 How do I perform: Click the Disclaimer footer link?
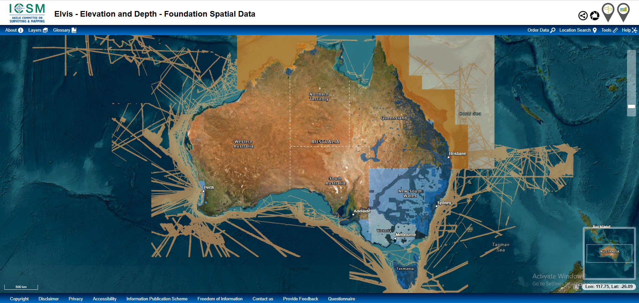(x=49, y=299)
